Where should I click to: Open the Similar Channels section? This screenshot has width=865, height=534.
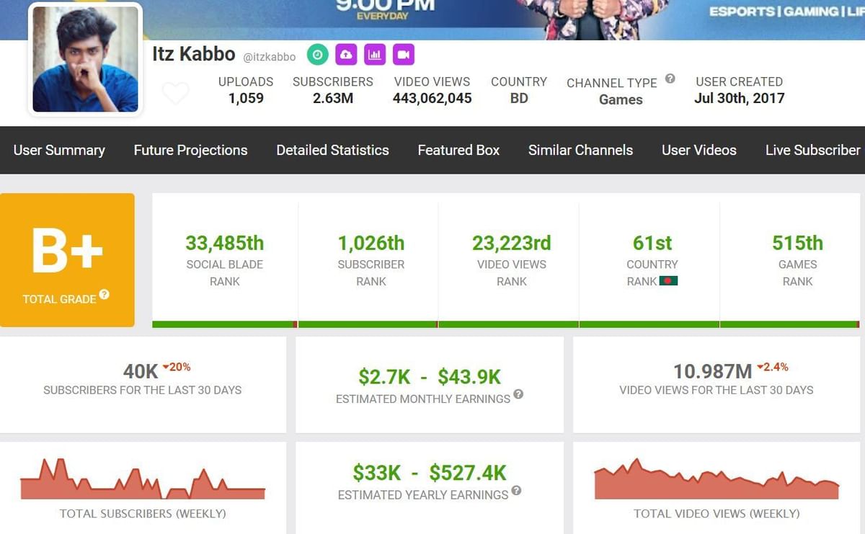(580, 150)
